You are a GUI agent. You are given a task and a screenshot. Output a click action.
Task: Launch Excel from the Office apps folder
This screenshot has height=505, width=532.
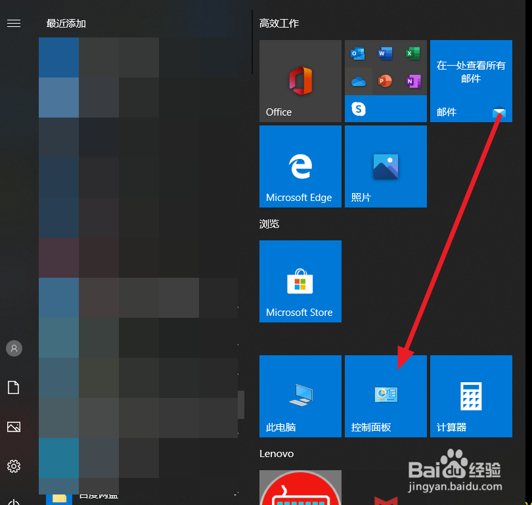pos(413,54)
